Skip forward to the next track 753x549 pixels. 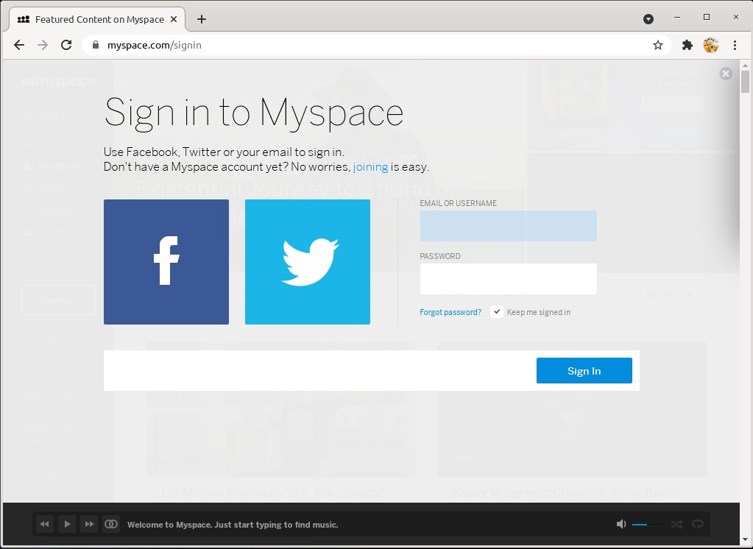point(89,524)
